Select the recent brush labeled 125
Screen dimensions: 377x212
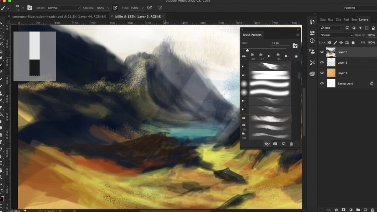coord(261,56)
